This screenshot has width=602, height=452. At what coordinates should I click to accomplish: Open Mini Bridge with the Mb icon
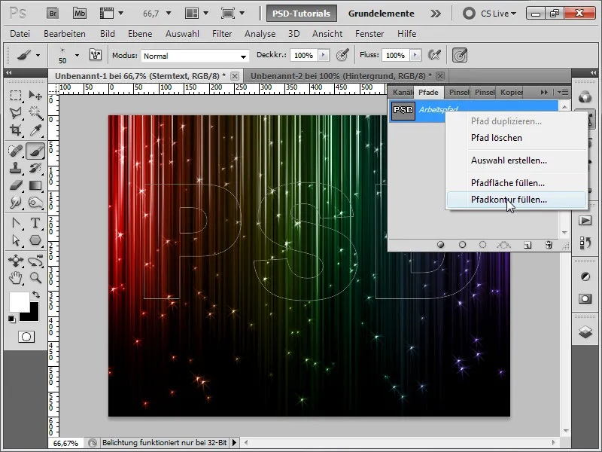[x=80, y=14]
